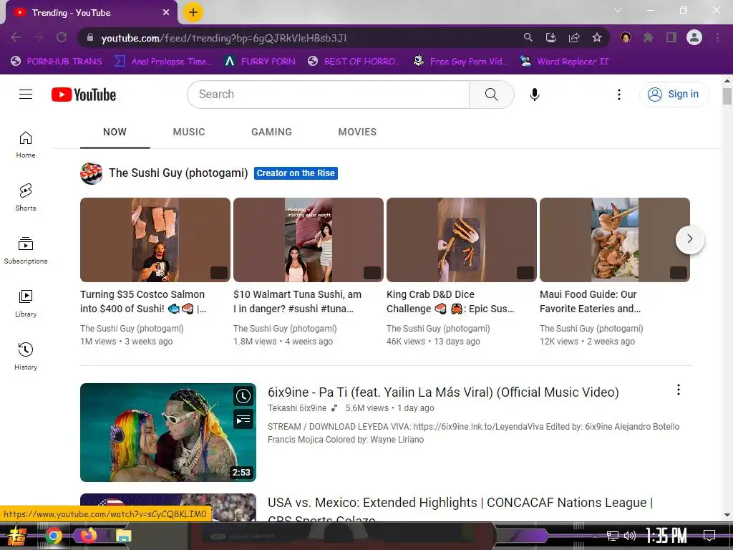
Task: Open title Maui Food Guide
Action: coord(590,301)
